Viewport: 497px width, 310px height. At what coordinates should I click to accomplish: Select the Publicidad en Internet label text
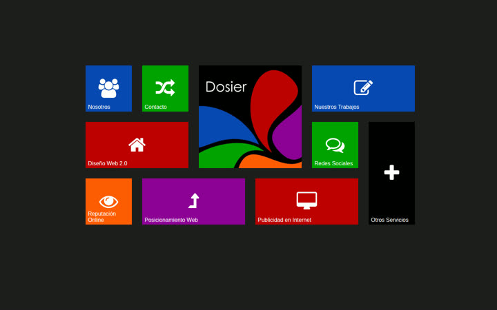click(284, 220)
